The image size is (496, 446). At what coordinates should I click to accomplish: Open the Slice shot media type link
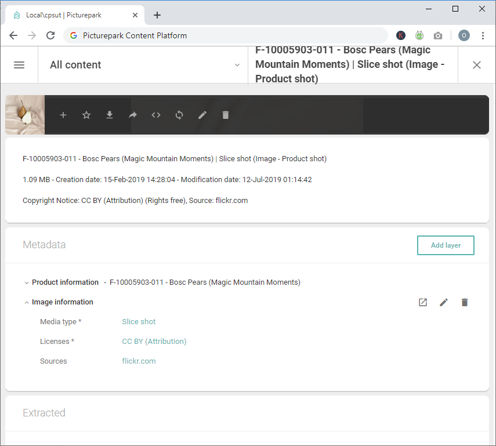pos(139,322)
